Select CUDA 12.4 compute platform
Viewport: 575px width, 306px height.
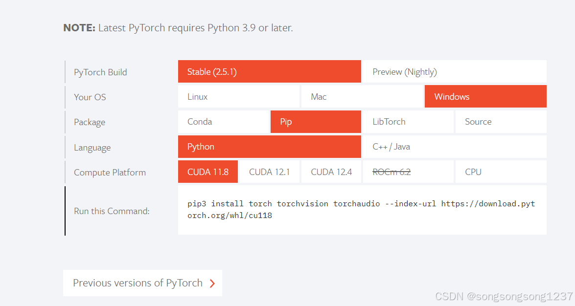pyautogui.click(x=331, y=172)
